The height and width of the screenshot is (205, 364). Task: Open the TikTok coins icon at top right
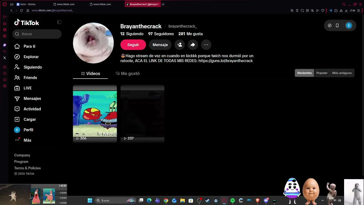point(330,25)
